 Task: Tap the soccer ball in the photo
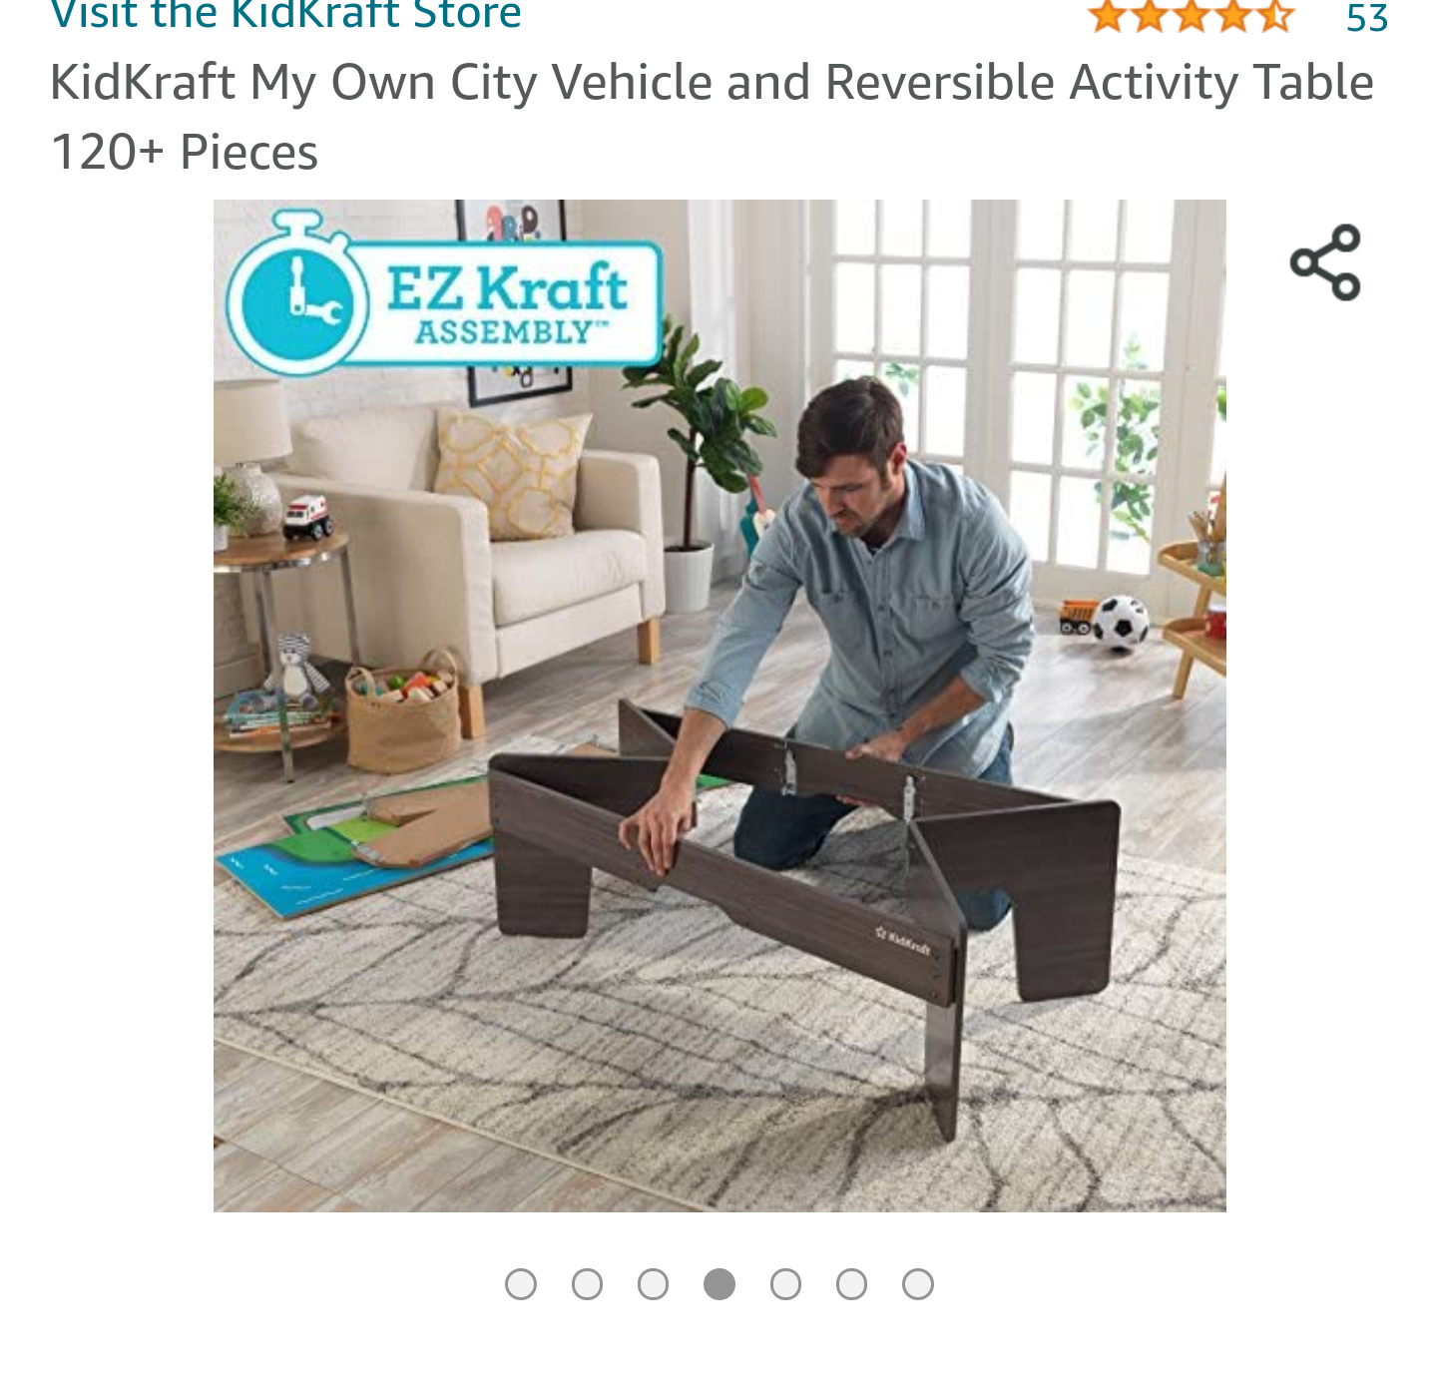[x=1121, y=624]
